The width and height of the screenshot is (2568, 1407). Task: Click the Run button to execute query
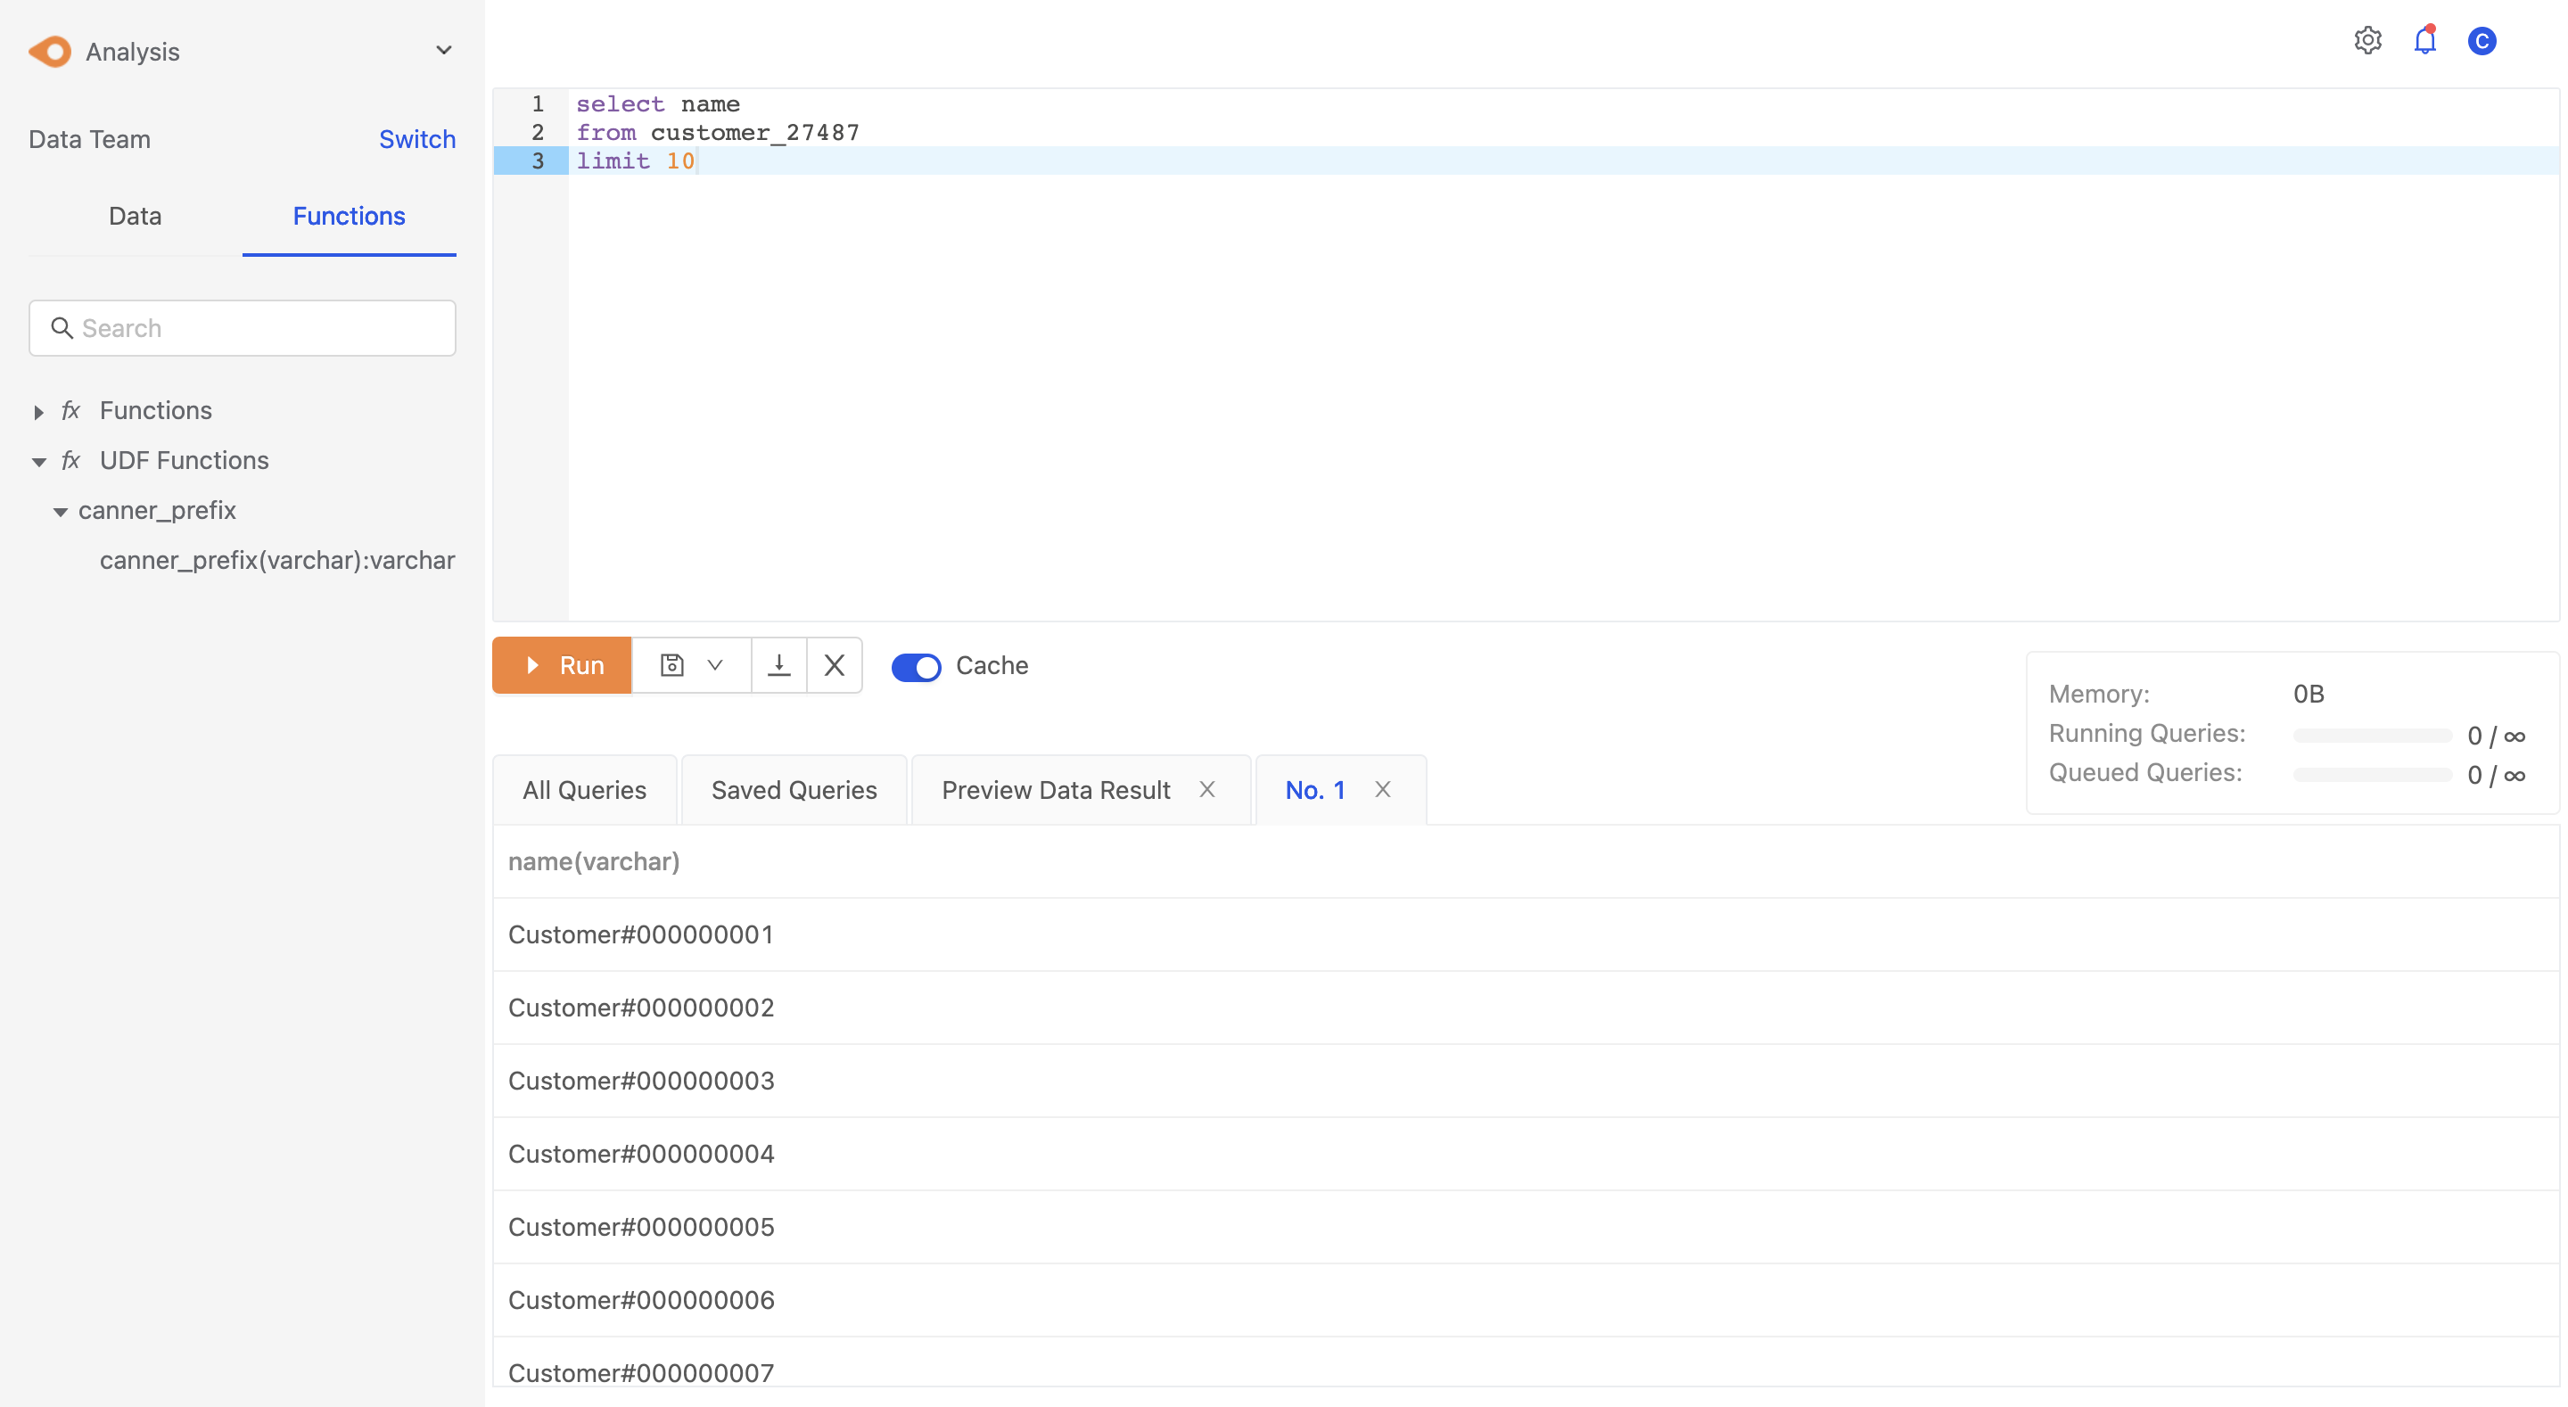coord(562,663)
